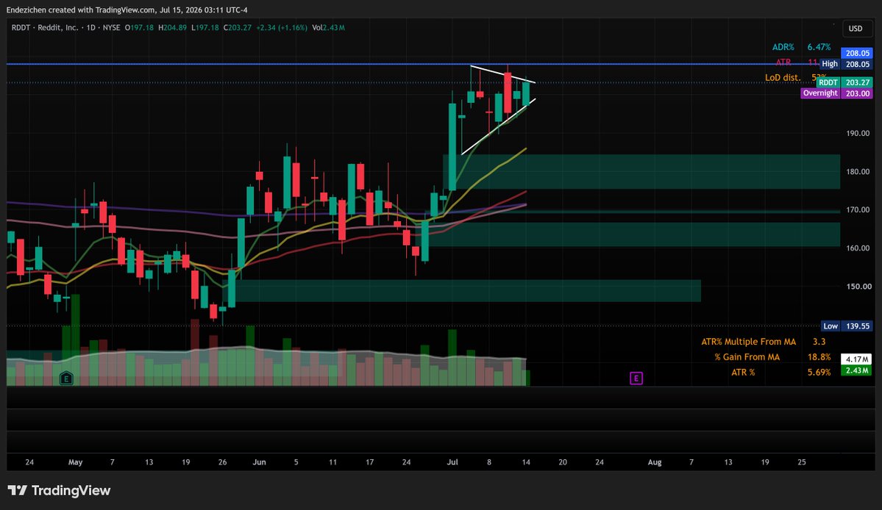Click the LoD dist. readout
882x510 pixels.
pyautogui.click(x=795, y=77)
